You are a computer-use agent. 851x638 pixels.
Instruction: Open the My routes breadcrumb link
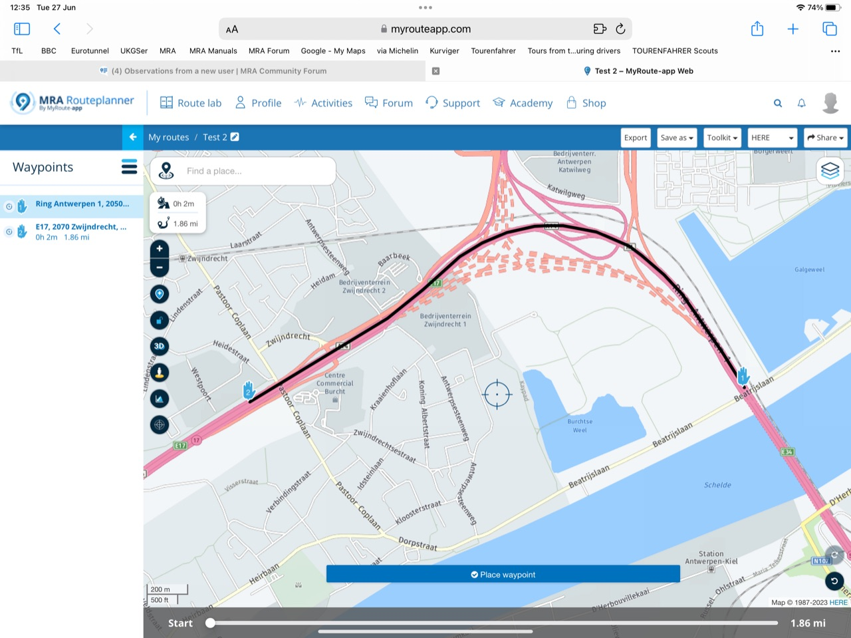coord(169,137)
